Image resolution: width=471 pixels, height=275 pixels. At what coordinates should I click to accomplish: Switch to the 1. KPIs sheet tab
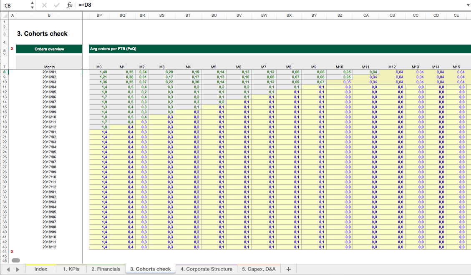click(x=71, y=269)
